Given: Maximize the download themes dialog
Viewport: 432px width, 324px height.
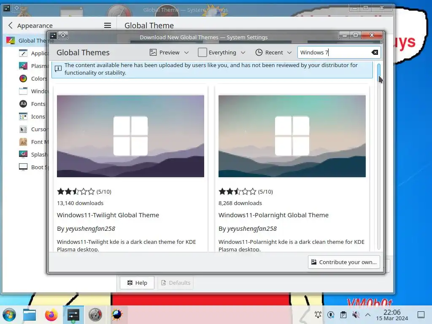Looking at the screenshot, I should pos(355,35).
